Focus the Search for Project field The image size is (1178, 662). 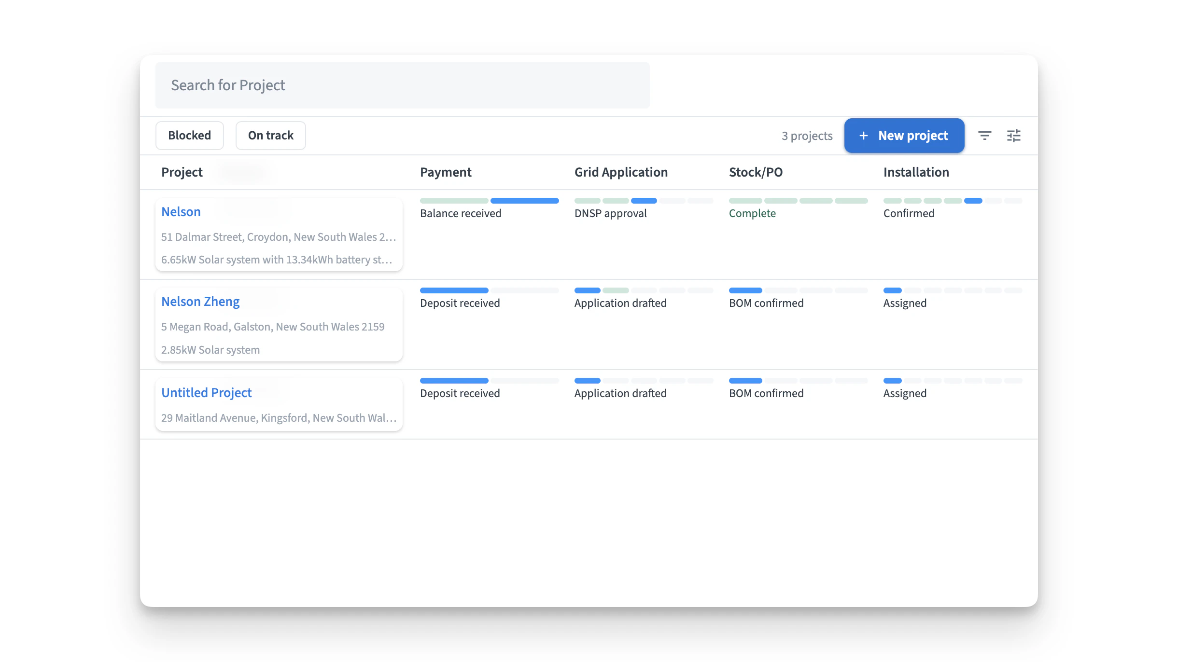pos(403,85)
